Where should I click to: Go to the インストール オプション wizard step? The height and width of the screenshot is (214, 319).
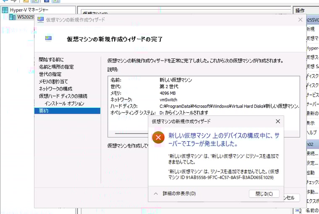point(64,103)
